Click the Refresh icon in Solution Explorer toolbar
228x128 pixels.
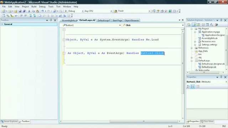coord(198,25)
